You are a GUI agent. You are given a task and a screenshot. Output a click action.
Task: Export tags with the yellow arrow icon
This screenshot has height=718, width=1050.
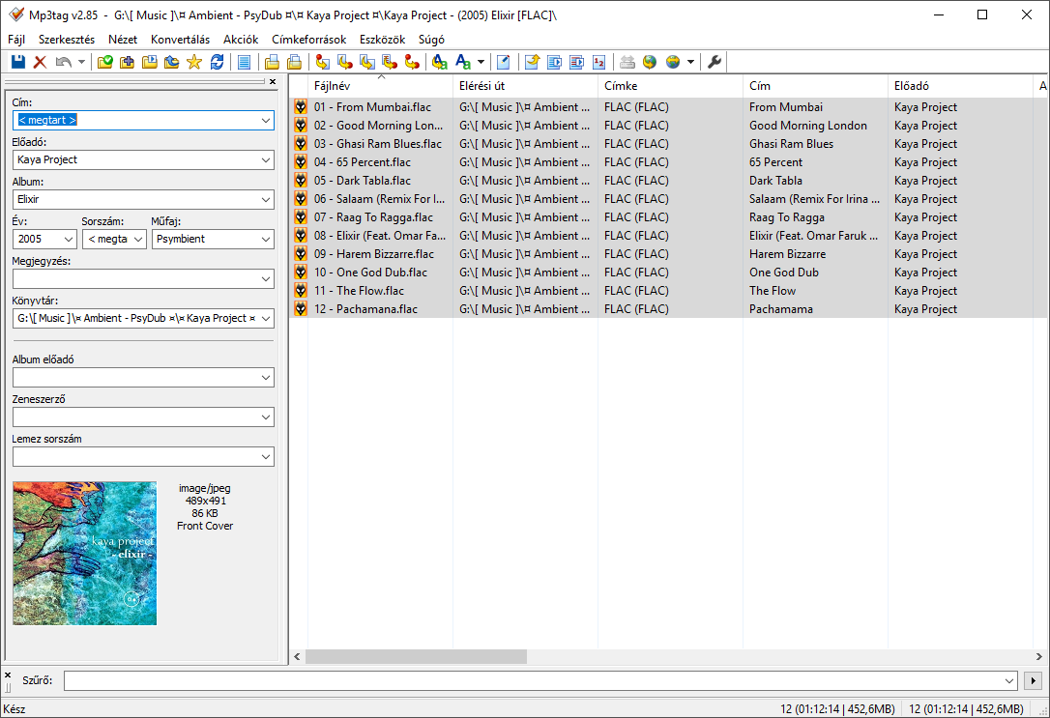click(x=533, y=62)
